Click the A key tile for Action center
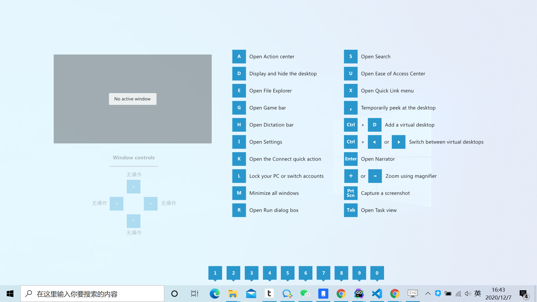Image resolution: width=537 pixels, height=302 pixels. tap(239, 56)
